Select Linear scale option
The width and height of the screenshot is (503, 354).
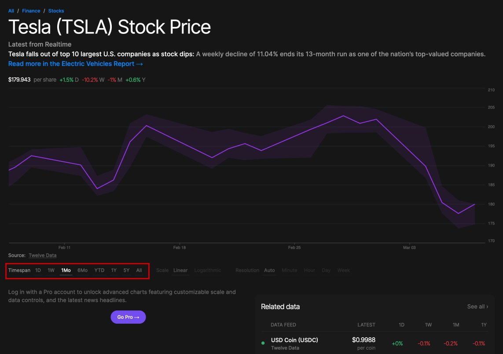(x=180, y=270)
